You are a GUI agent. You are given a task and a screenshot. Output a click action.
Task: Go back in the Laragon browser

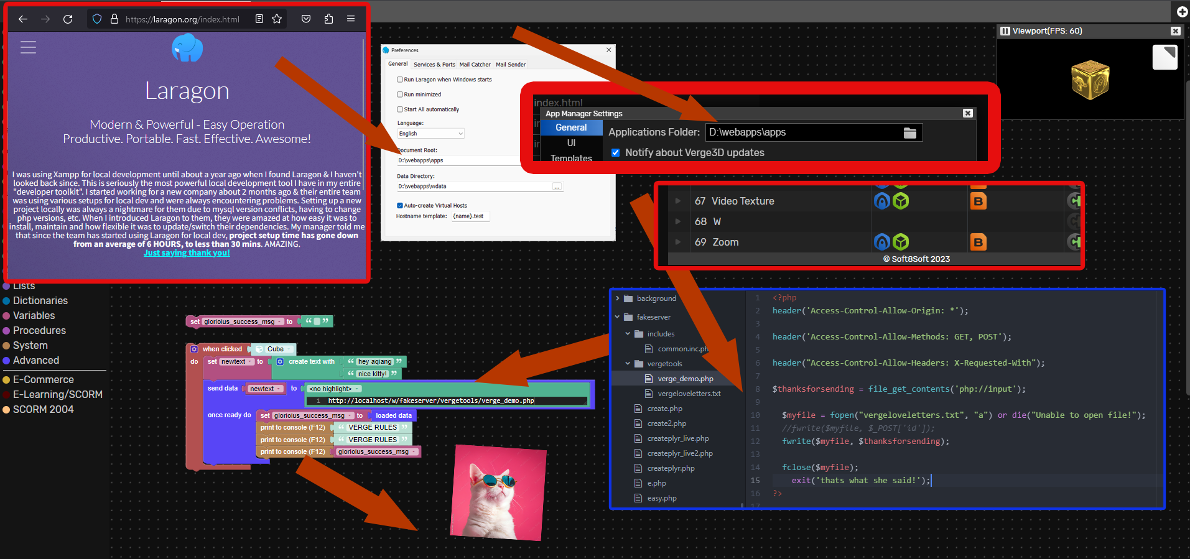23,19
